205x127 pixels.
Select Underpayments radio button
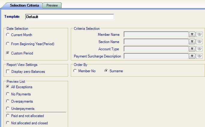pyautogui.click(x=8, y=108)
